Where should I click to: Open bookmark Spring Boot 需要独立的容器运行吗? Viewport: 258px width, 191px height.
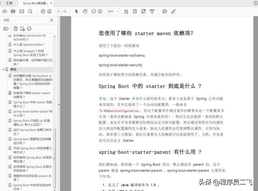click(32, 141)
